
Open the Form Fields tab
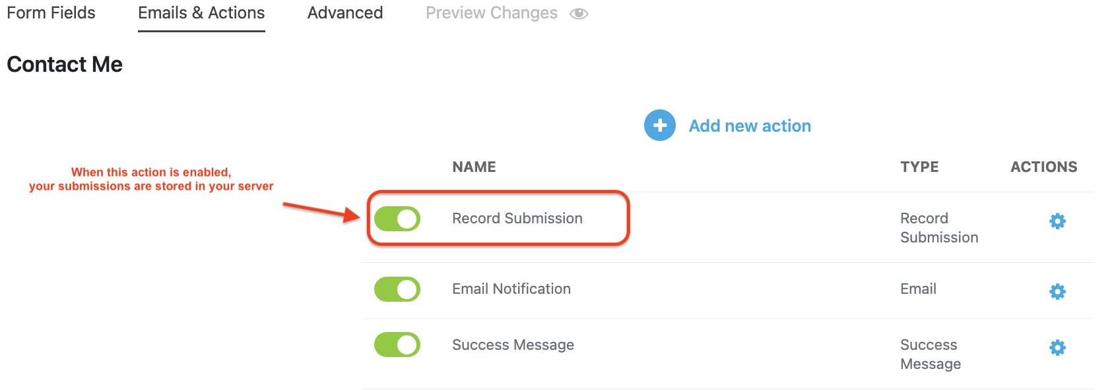point(51,13)
